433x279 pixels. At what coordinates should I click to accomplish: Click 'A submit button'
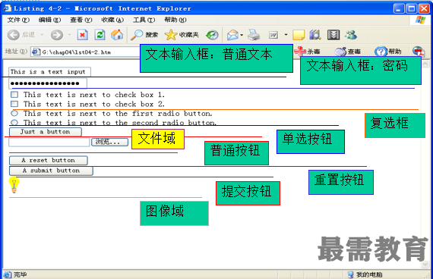(51, 171)
